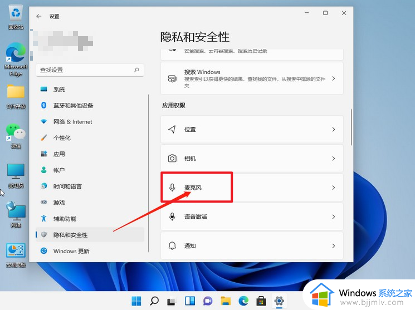This screenshot has width=415, height=310.
Task: Open Chat on the taskbar
Action: click(x=208, y=301)
